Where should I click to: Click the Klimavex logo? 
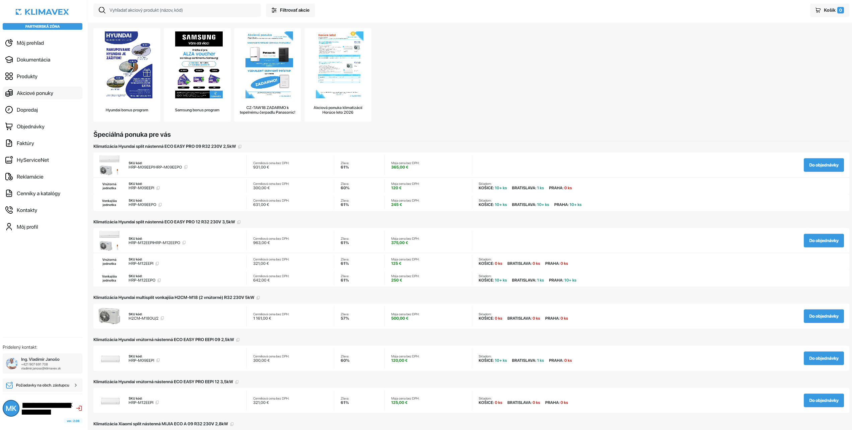tap(42, 12)
